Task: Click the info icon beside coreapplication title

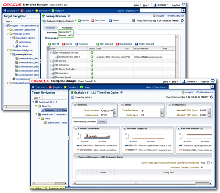Action: [x=69, y=16]
